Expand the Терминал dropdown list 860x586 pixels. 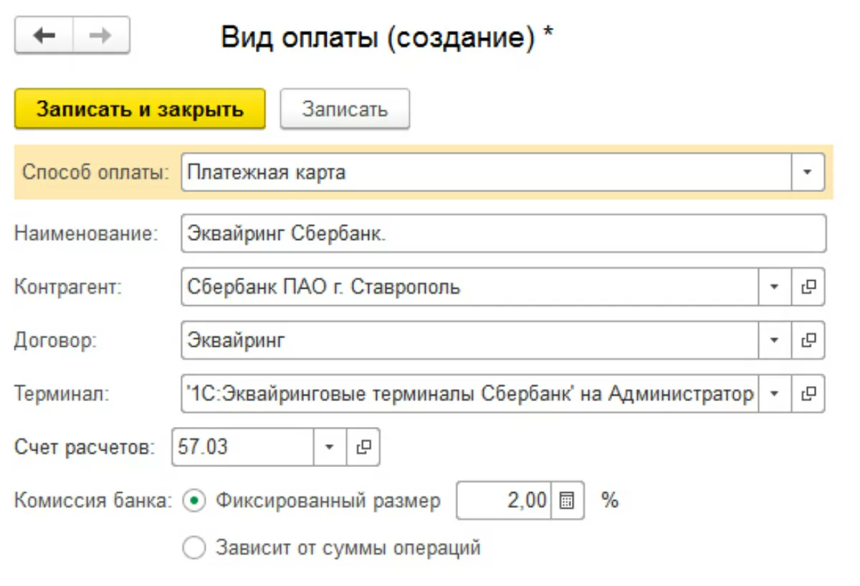tap(774, 393)
